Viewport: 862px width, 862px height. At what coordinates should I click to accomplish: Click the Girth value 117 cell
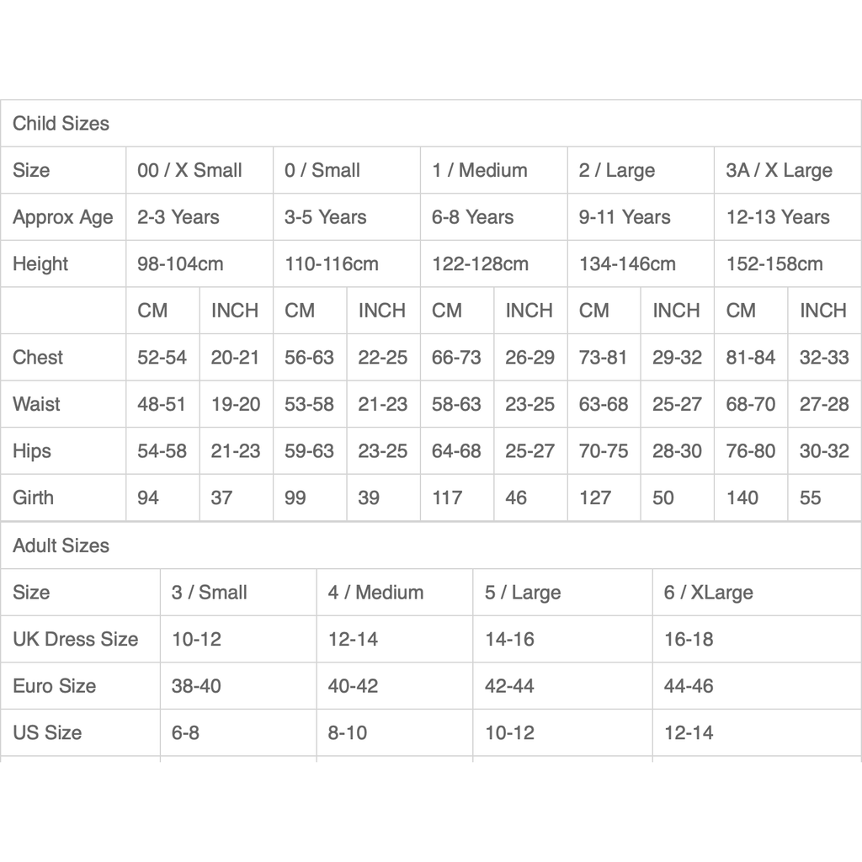(447, 498)
